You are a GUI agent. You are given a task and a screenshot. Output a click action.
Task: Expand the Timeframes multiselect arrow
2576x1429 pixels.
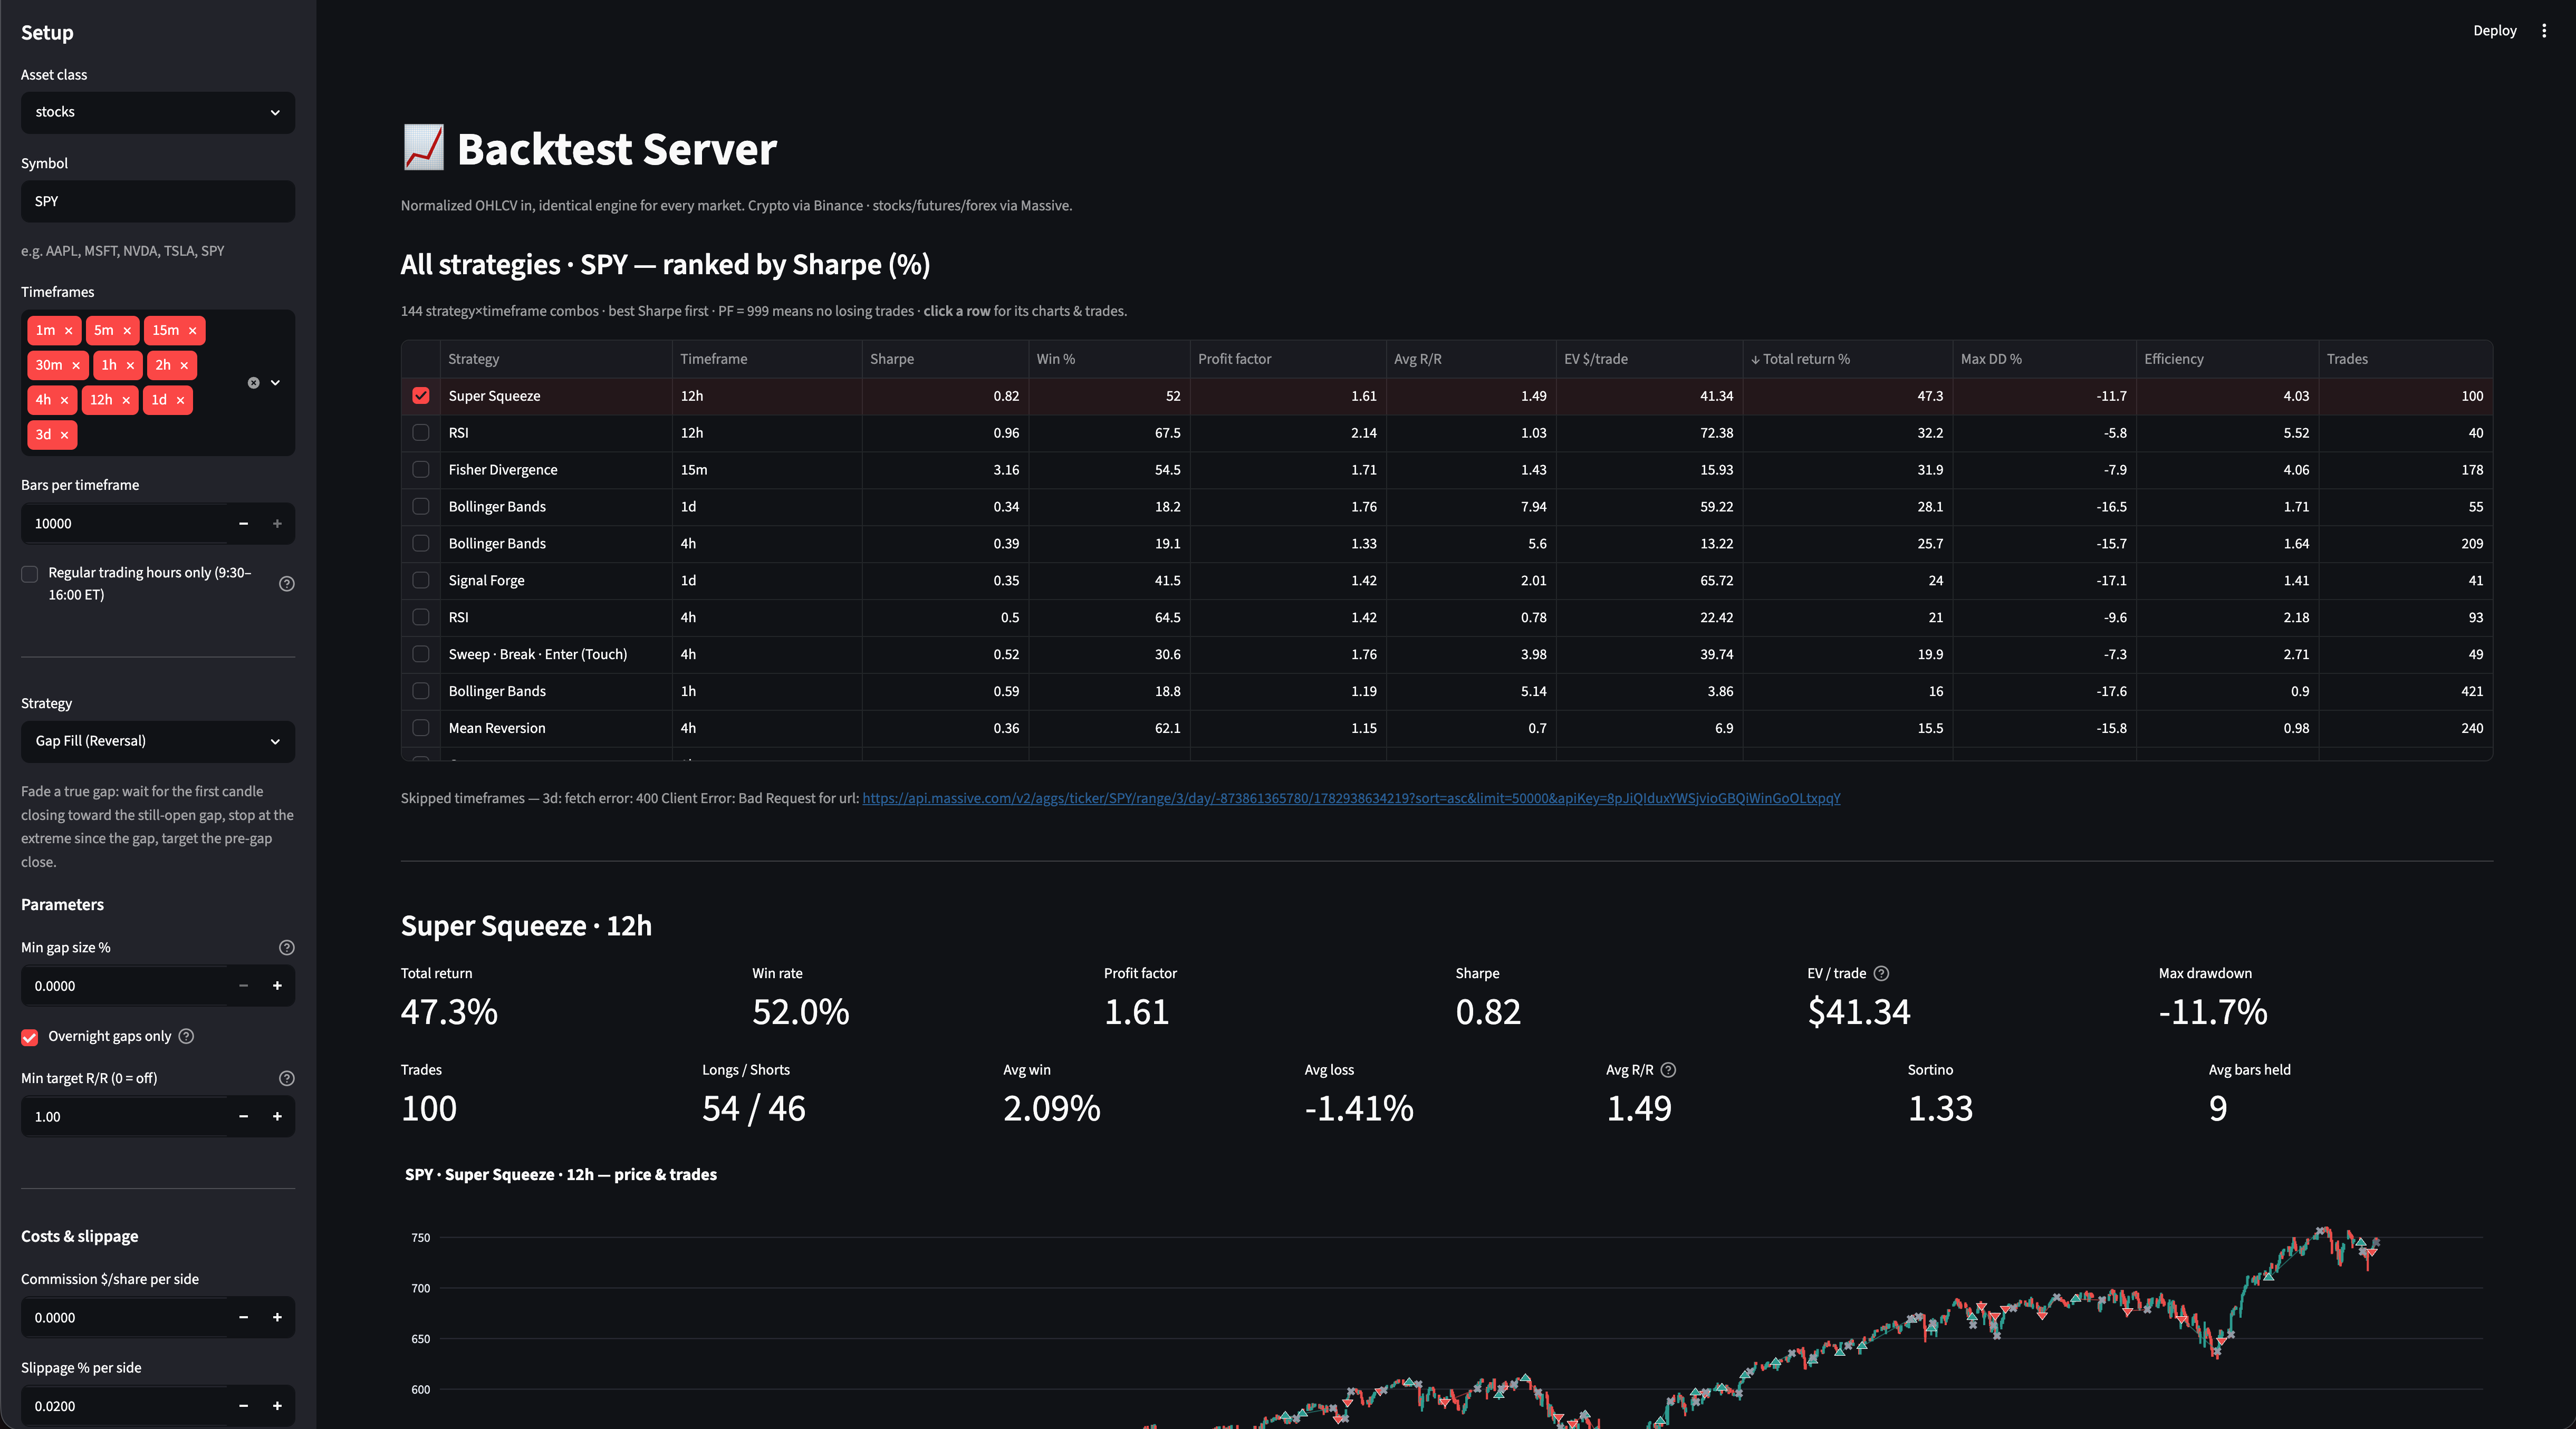click(x=276, y=383)
